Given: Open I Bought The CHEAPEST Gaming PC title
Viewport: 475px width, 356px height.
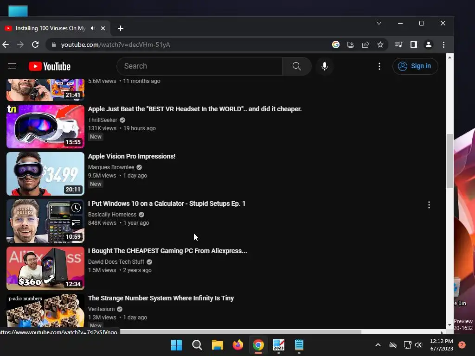Looking at the screenshot, I should click(x=167, y=251).
